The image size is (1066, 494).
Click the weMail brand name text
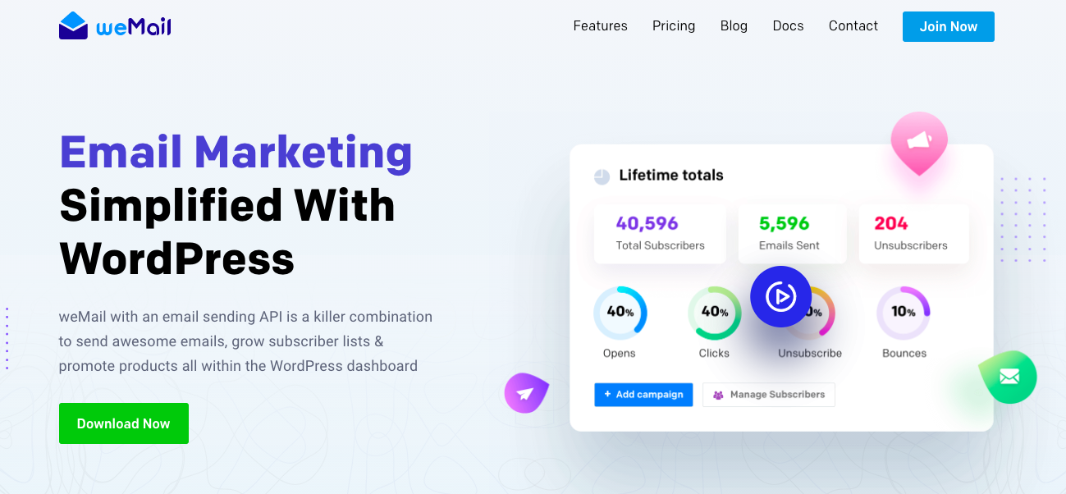(133, 27)
